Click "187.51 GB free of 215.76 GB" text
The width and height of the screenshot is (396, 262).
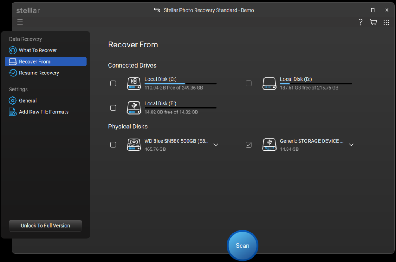point(309,88)
